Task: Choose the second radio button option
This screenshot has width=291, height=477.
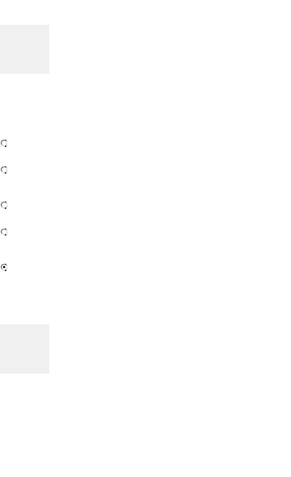Action: pyautogui.click(x=4, y=170)
